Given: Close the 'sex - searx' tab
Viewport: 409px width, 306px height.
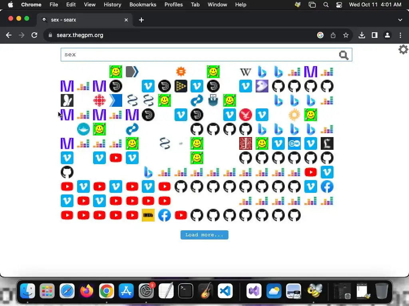Looking at the screenshot, I should pyautogui.click(x=126, y=20).
